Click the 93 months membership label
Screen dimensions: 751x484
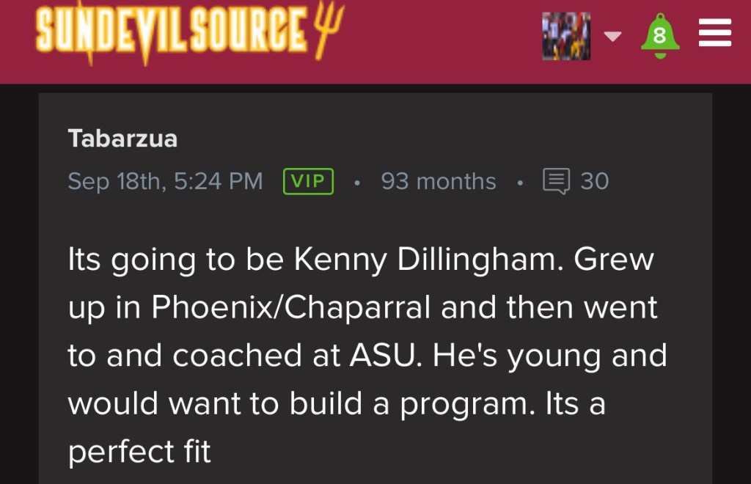(x=438, y=181)
